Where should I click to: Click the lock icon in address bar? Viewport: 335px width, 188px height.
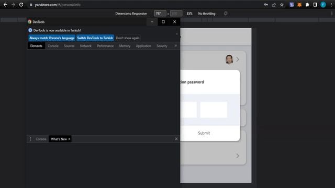click(x=31, y=5)
